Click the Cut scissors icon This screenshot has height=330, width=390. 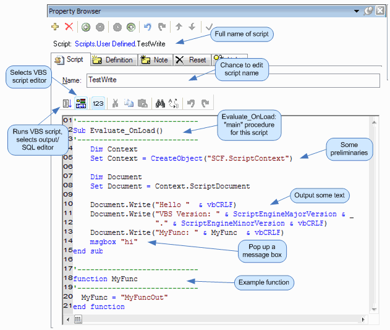coord(115,103)
